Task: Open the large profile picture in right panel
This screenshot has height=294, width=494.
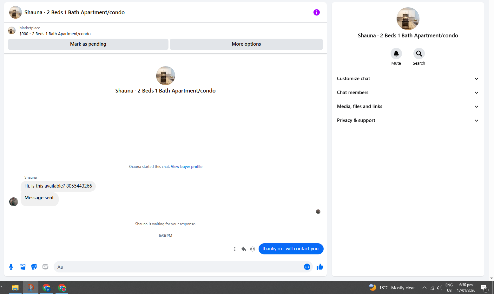Action: click(408, 19)
